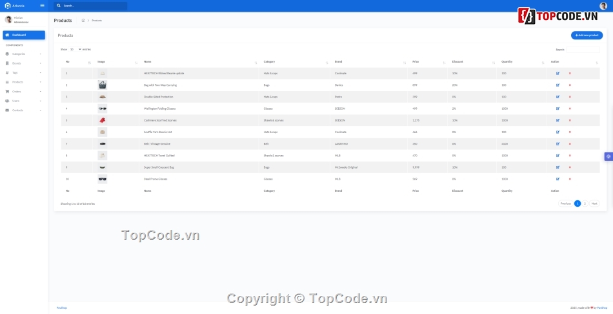Edit the Wellington Folding Glasses product

[558, 109]
